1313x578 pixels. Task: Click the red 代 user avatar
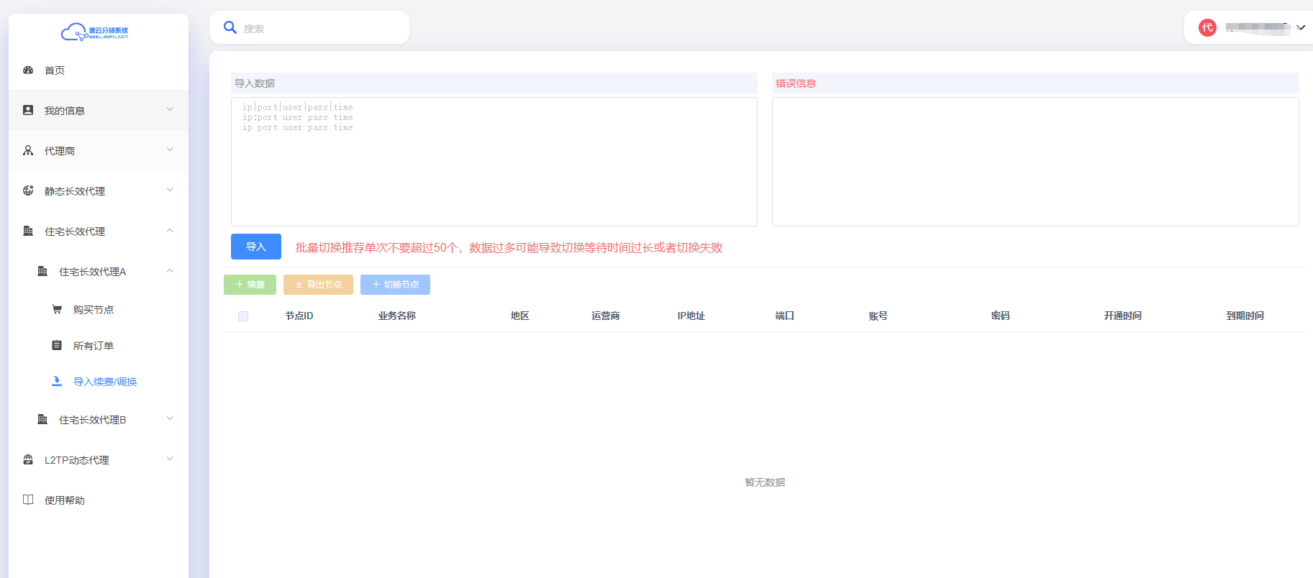pyautogui.click(x=1207, y=28)
